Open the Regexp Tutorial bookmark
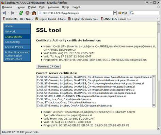This screenshot has height=135, width=161. click(x=50, y=19)
